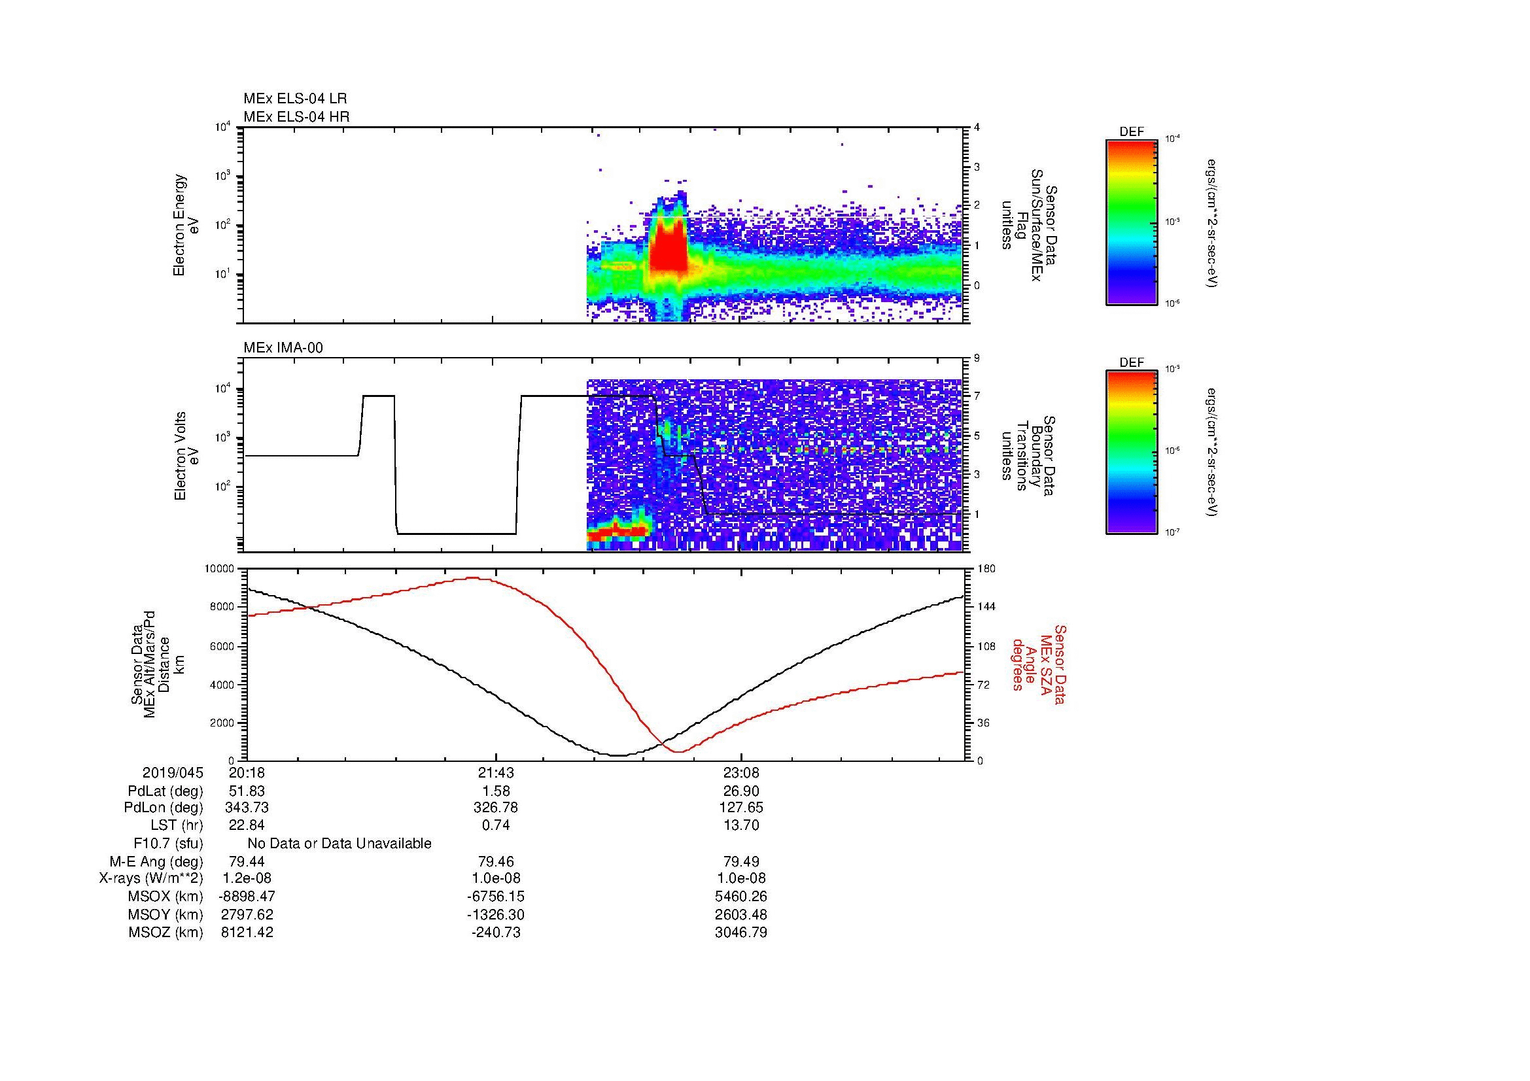Click the LST value '13.70'

pos(741,825)
